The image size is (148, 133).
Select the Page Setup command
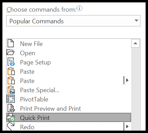pyautogui.click(x=69, y=62)
